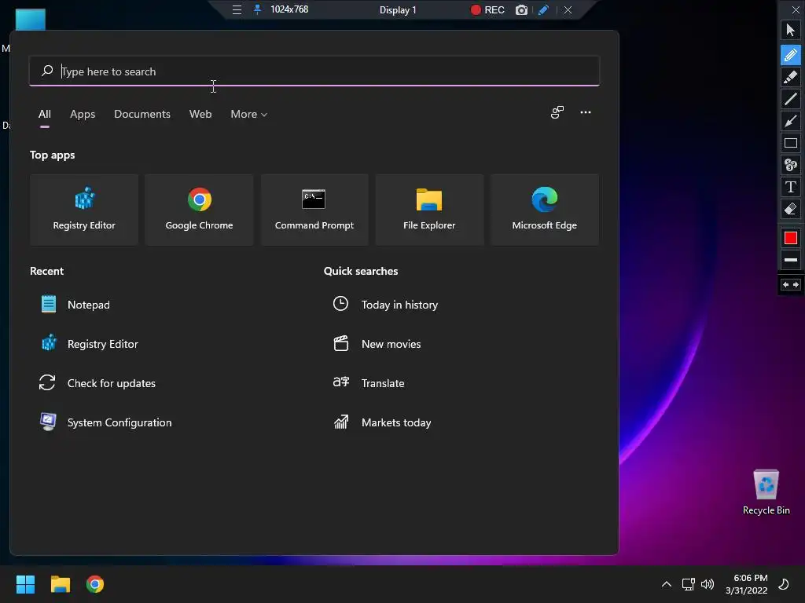The height and width of the screenshot is (603, 805).
Task: Open File Explorer from the taskbar
Action: [x=60, y=584]
